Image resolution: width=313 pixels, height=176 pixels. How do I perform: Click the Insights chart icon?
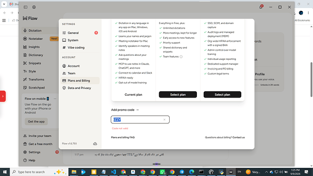[25, 47]
